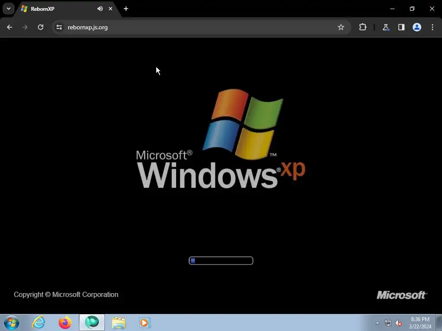Screen dimensions: 442x331
Task: Open the Chrome profile avatar
Action: (x=417, y=27)
